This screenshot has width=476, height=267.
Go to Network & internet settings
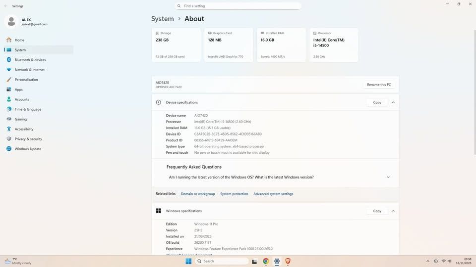click(39, 70)
